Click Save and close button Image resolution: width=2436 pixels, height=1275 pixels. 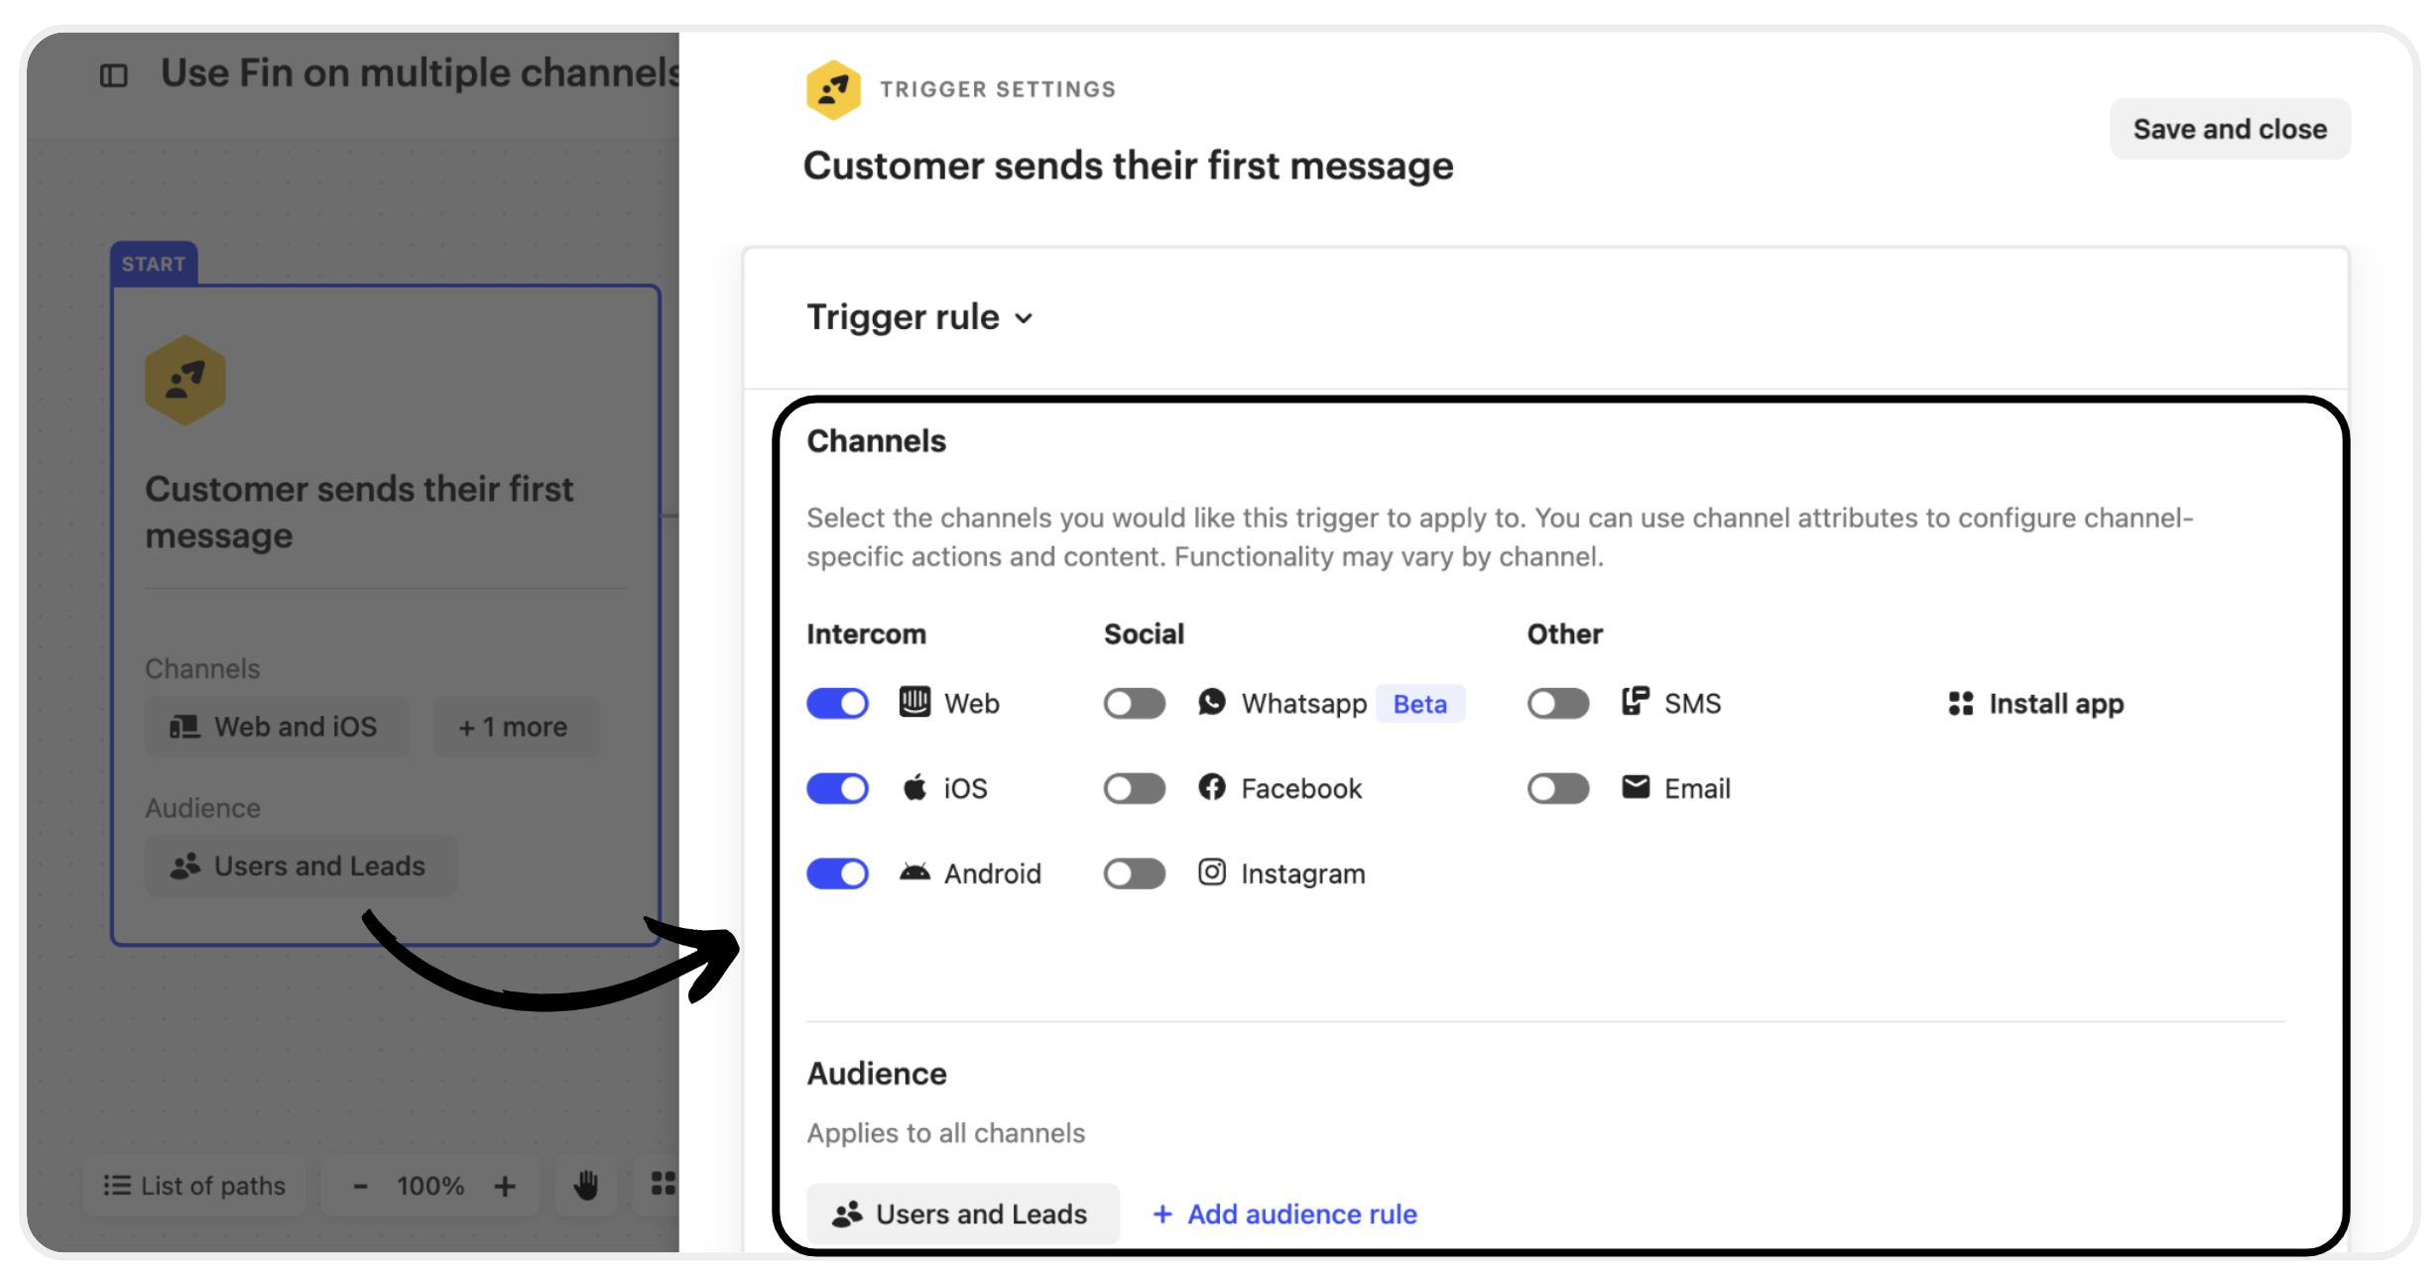click(2230, 129)
